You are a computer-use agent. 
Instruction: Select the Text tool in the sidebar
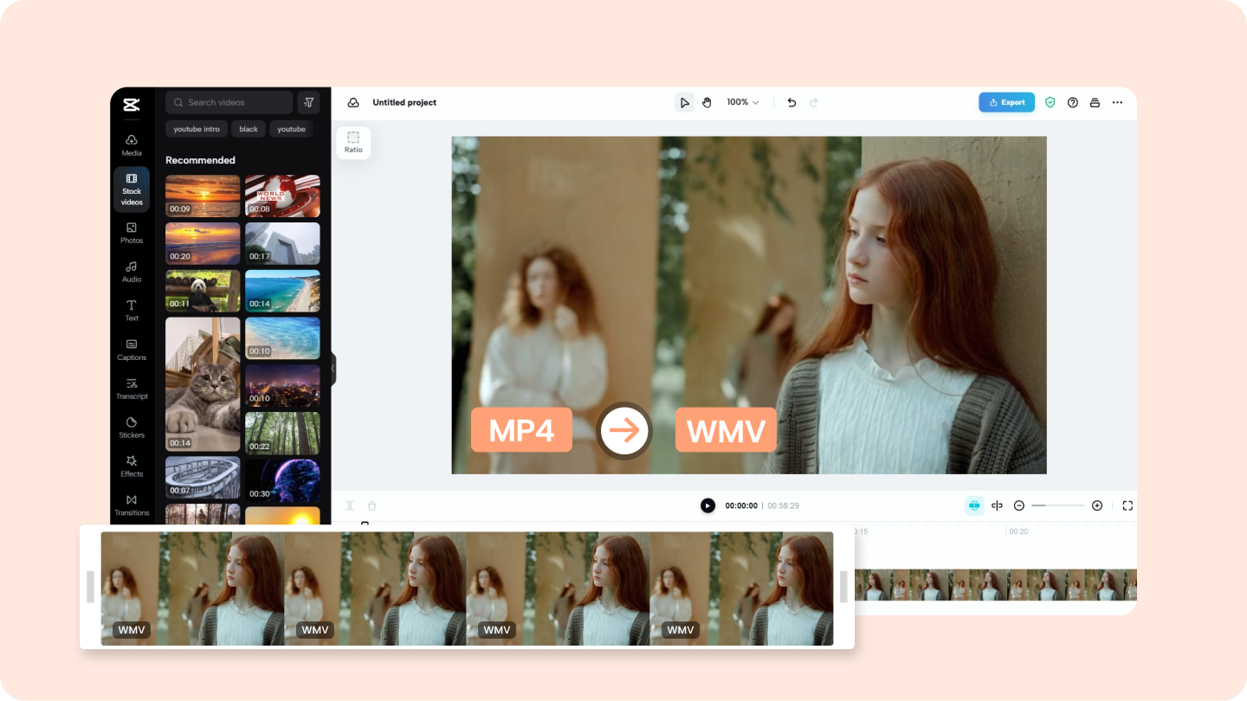coord(132,311)
